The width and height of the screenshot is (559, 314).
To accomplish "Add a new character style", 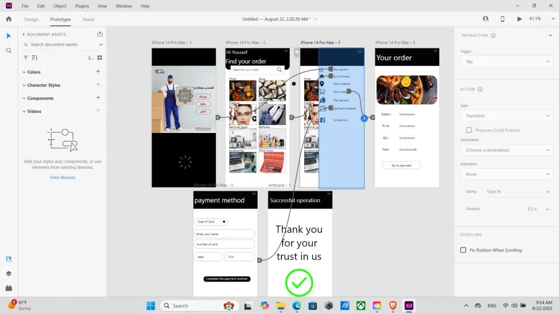I will pos(98,84).
